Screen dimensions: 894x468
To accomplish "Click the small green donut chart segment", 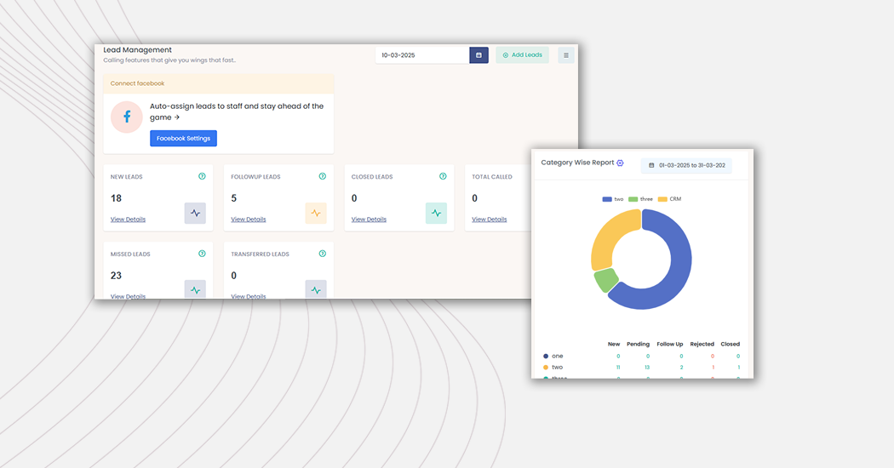I will (x=606, y=281).
